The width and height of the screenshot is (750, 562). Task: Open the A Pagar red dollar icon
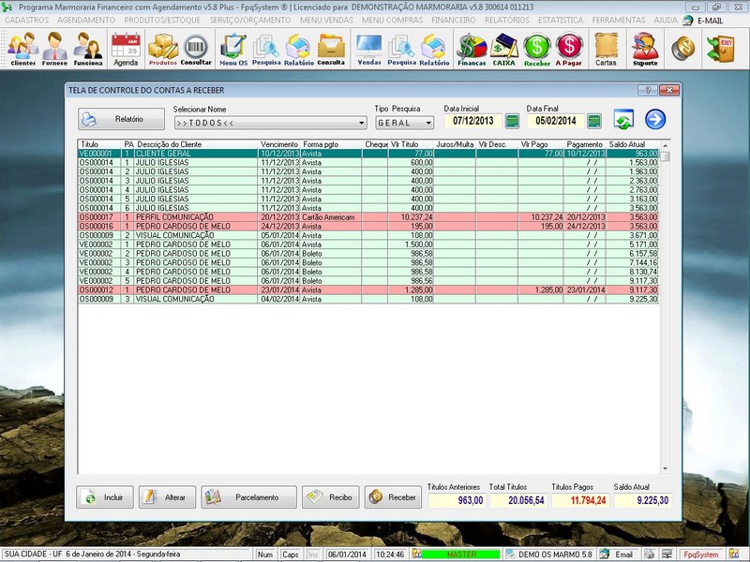point(568,48)
